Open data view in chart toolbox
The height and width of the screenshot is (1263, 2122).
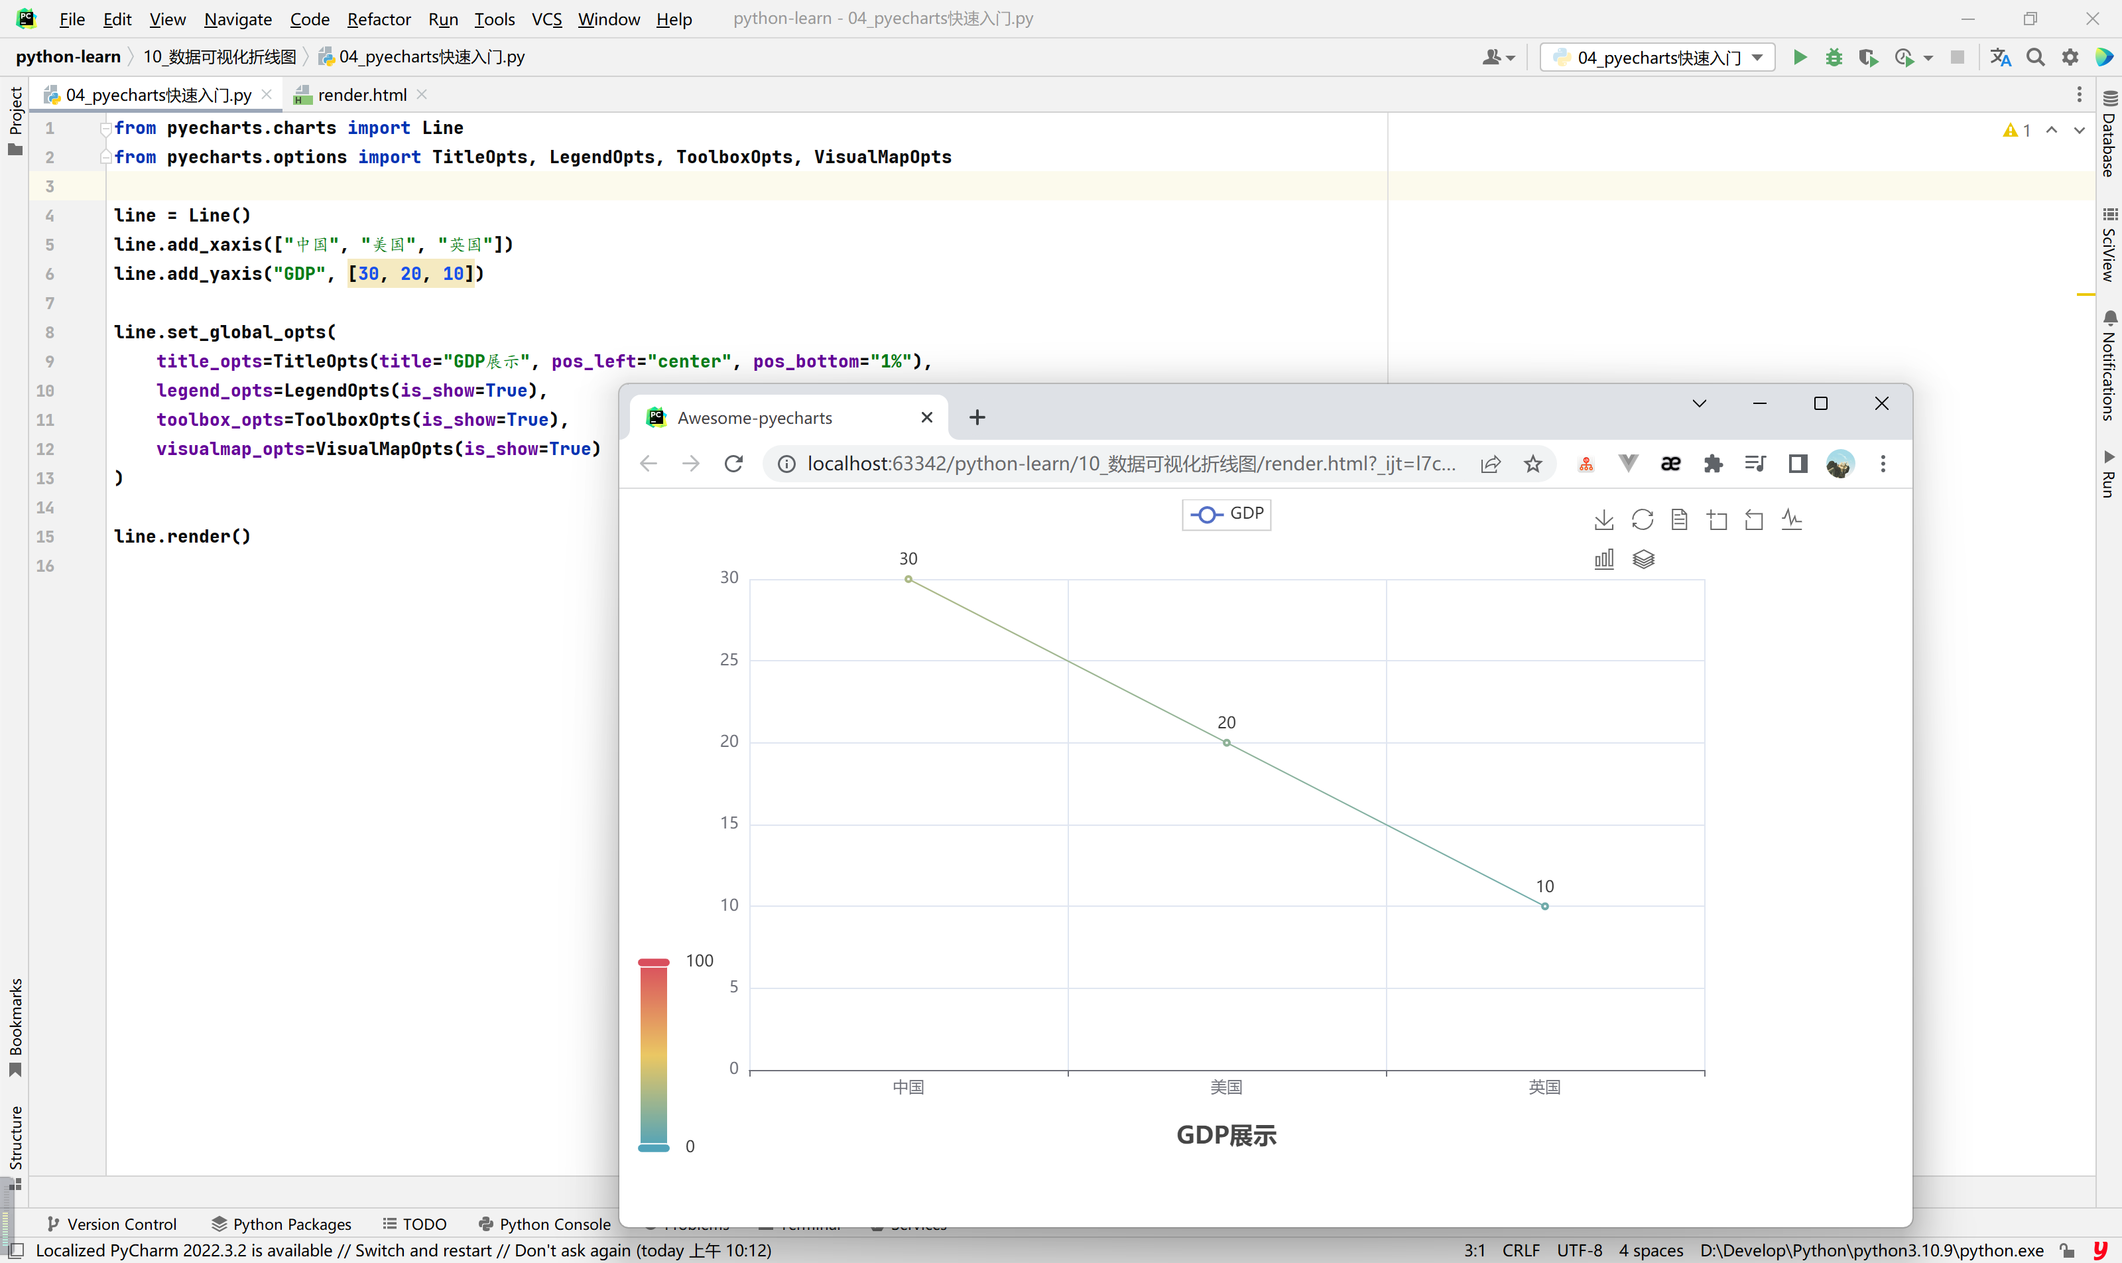(x=1679, y=519)
